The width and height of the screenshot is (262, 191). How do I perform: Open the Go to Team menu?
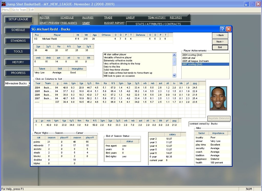19,10
